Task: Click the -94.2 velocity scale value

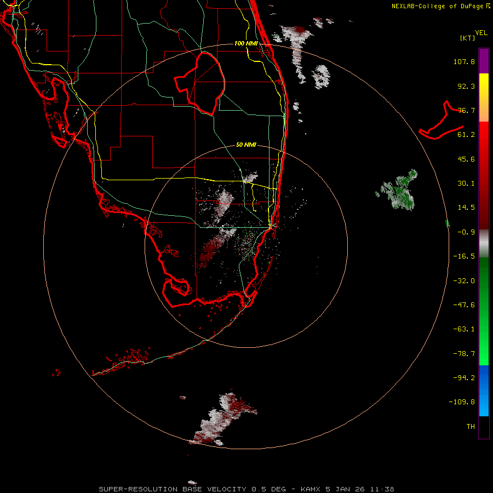Action: 464,377
